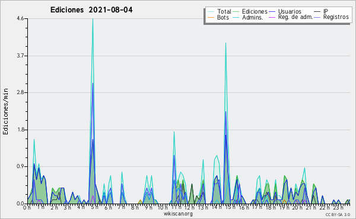Click the '8 h' x-axis tick label
Image resolution: width=356 pixels, height=219 pixels.
pos(135,207)
